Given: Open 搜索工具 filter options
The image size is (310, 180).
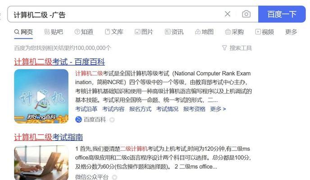Looking at the screenshot, I should pos(237,48).
